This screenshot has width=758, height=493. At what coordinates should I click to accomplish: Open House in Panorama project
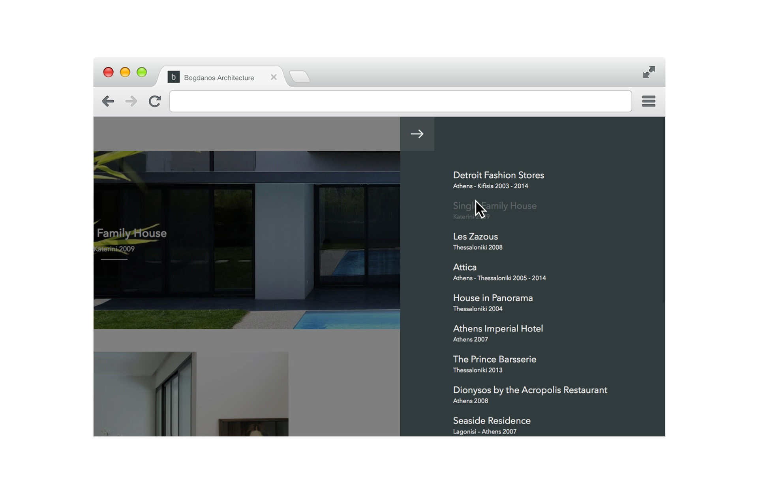point(493,298)
